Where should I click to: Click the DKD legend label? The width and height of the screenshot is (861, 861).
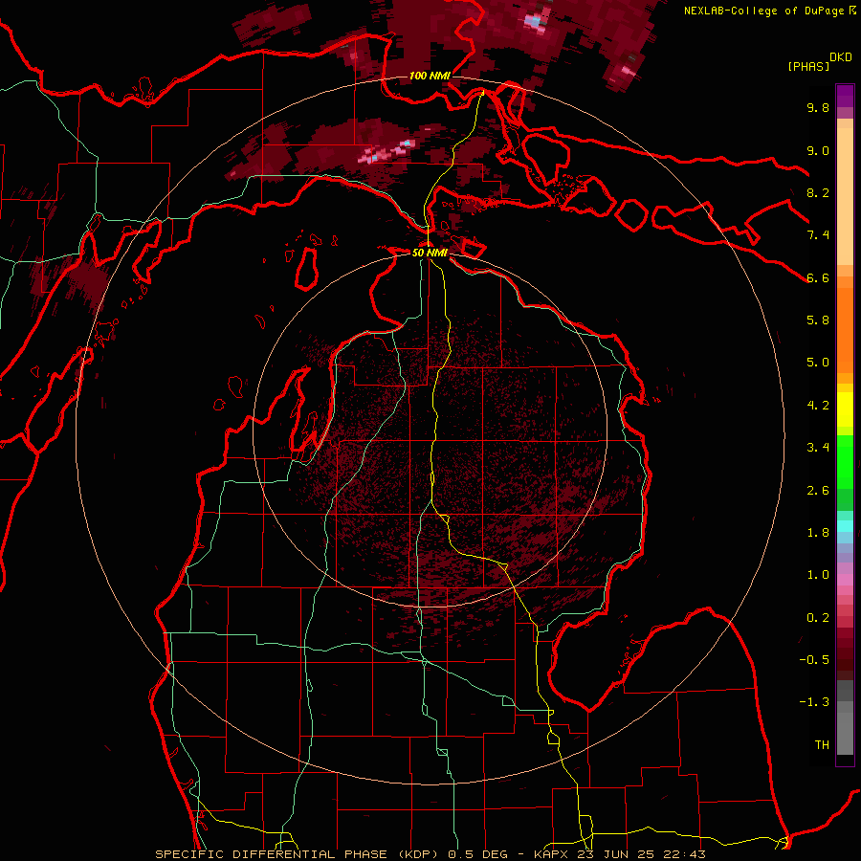point(841,57)
